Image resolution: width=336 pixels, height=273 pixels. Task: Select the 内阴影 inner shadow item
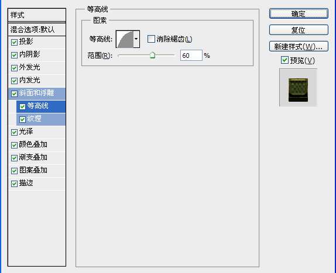tap(37, 55)
